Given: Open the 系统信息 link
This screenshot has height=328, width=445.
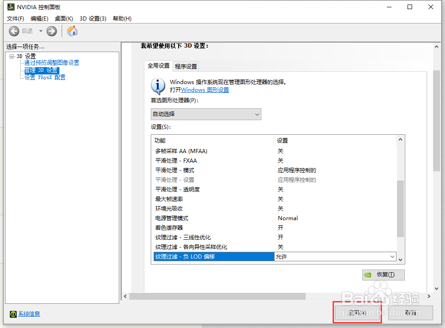Looking at the screenshot, I should point(29,314).
